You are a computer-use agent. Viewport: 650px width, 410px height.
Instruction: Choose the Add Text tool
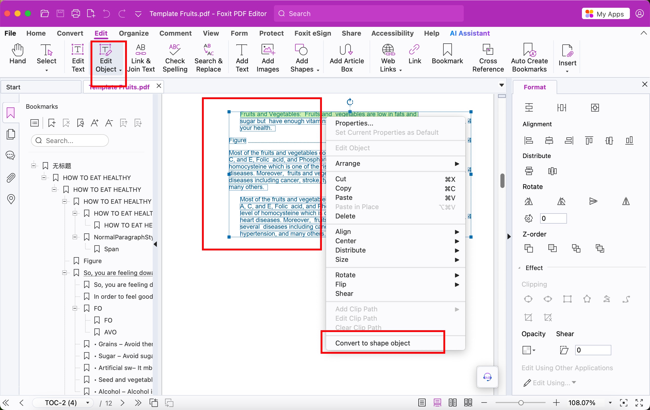(x=242, y=58)
